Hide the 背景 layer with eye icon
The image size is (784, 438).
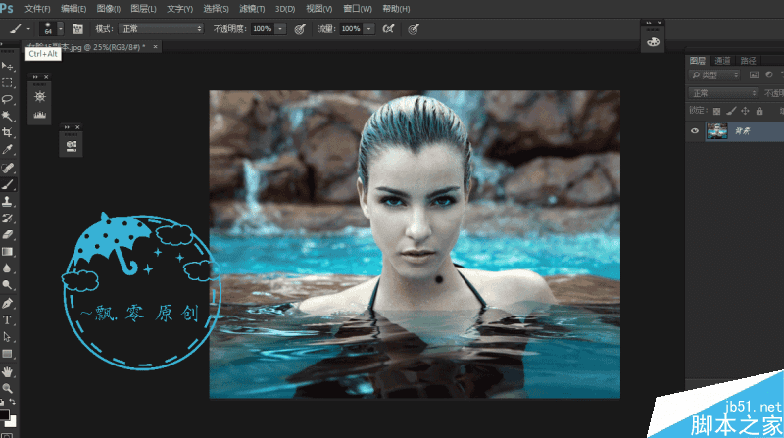pos(695,130)
